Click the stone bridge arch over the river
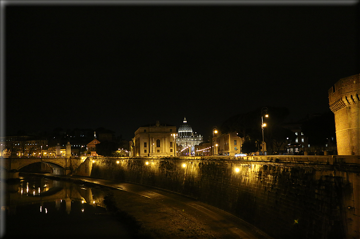The width and height of the screenshot is (360, 239). tap(41, 165)
